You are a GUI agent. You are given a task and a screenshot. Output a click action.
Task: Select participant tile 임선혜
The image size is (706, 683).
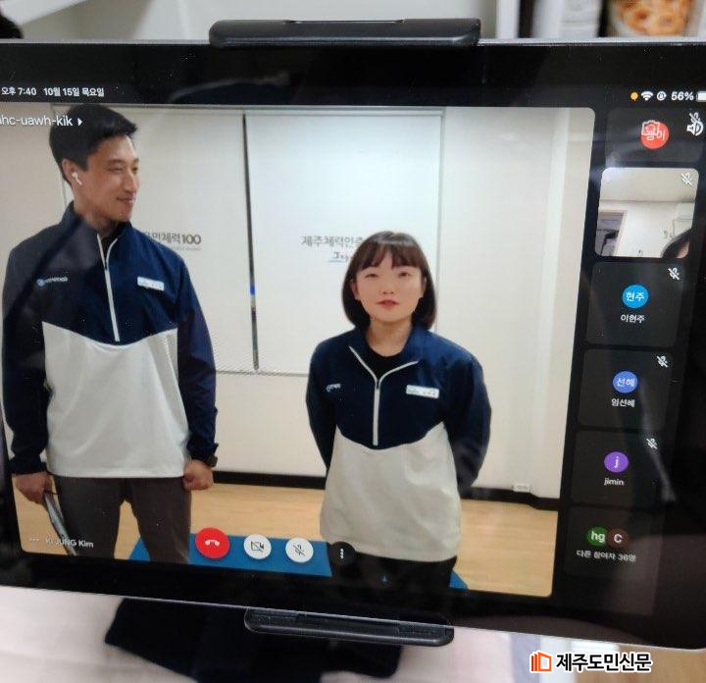coord(626,389)
